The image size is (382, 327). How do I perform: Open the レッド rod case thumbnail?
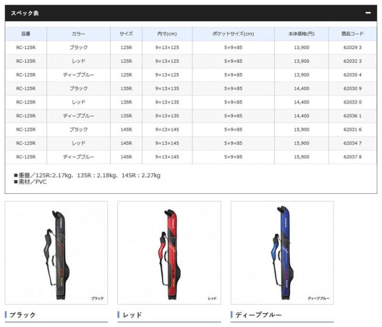169,253
